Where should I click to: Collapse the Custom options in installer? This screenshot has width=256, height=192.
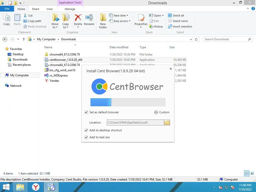(162, 112)
